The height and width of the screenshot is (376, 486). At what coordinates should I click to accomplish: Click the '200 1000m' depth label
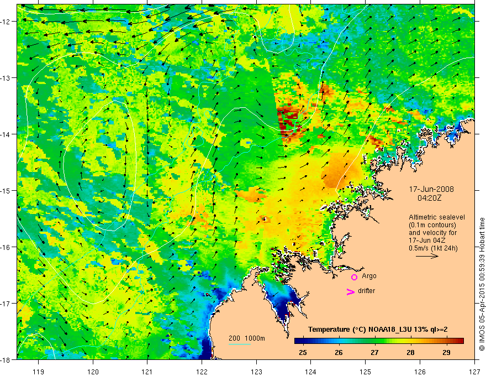click(x=247, y=338)
